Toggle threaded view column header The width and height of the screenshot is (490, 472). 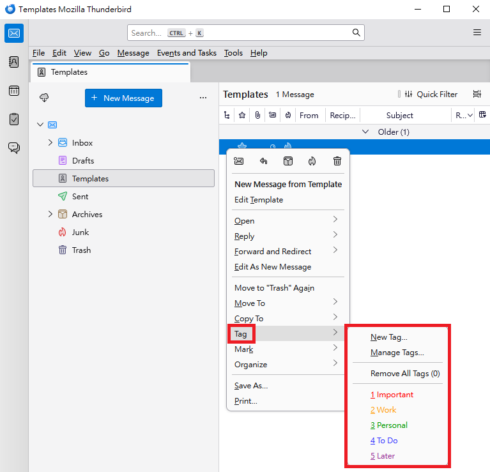[x=227, y=116]
